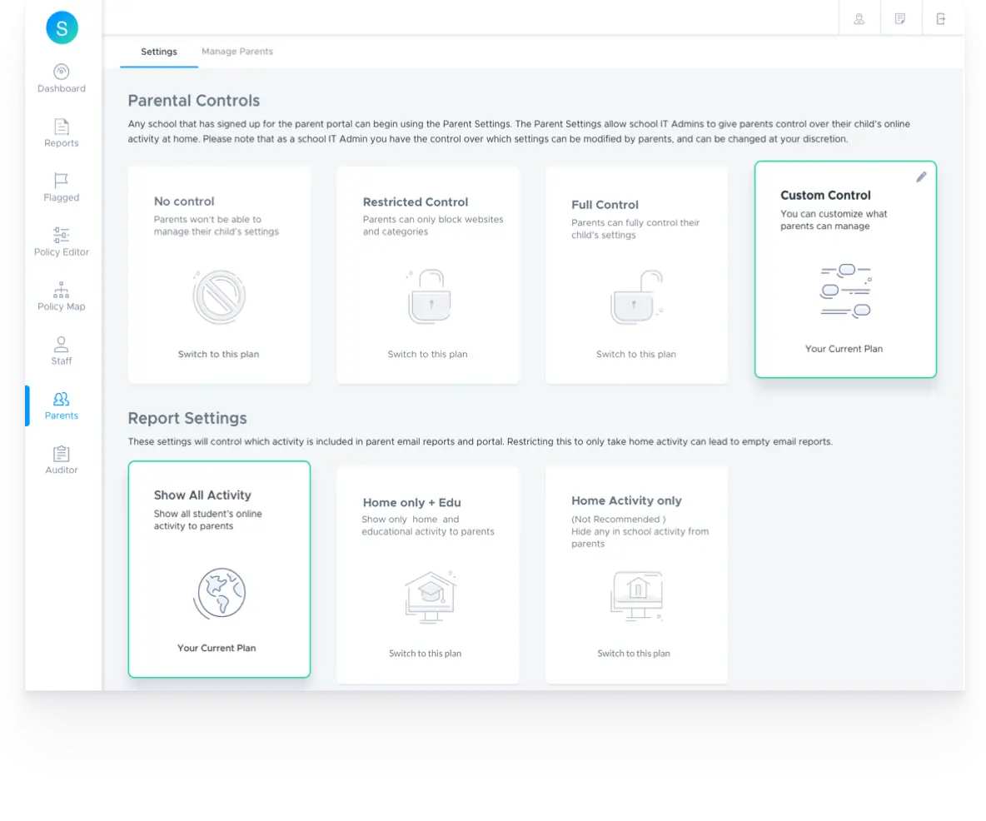986x821 pixels.
Task: Open the Reports section
Action: (x=61, y=135)
